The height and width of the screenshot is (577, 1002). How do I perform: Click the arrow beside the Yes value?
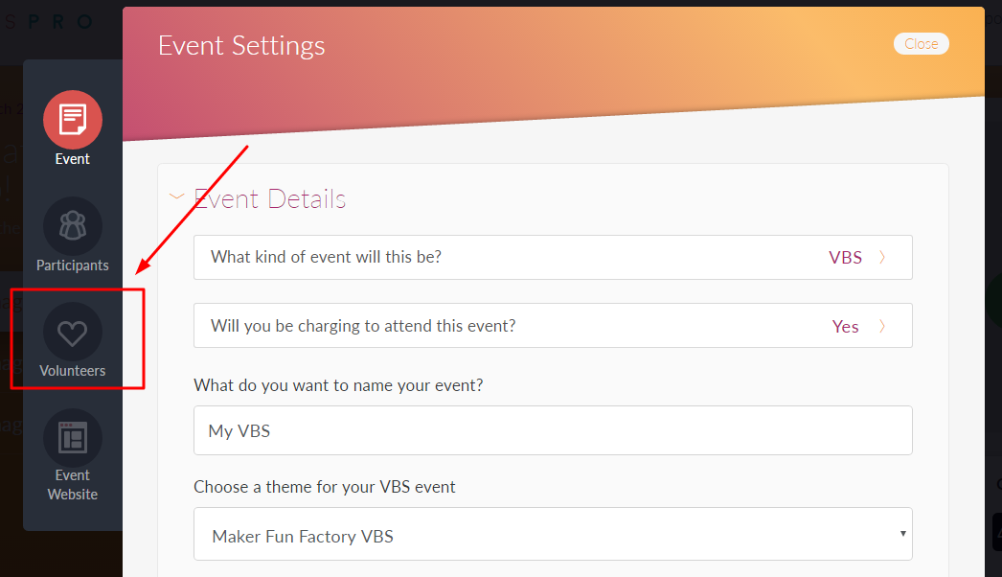pos(882,326)
